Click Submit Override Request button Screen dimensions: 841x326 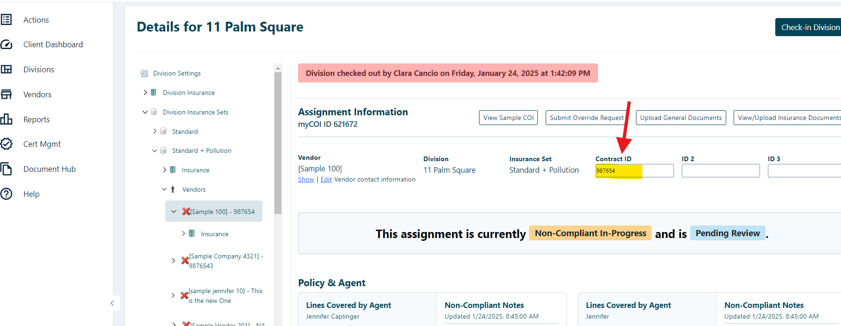(586, 118)
